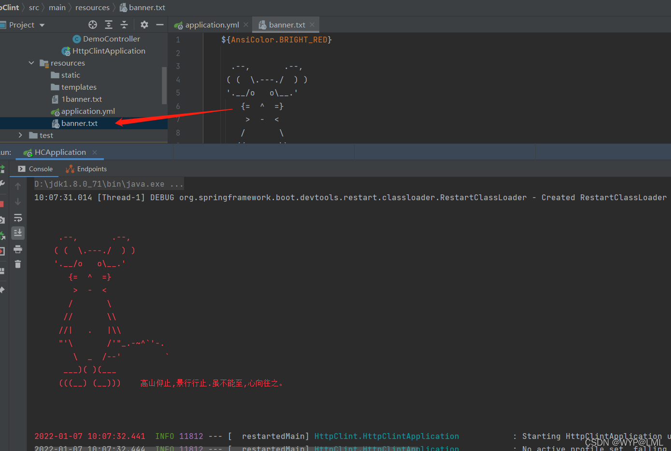Screen dimensions: 671x451
Task: Switch to the Console tab
Action: pos(35,169)
